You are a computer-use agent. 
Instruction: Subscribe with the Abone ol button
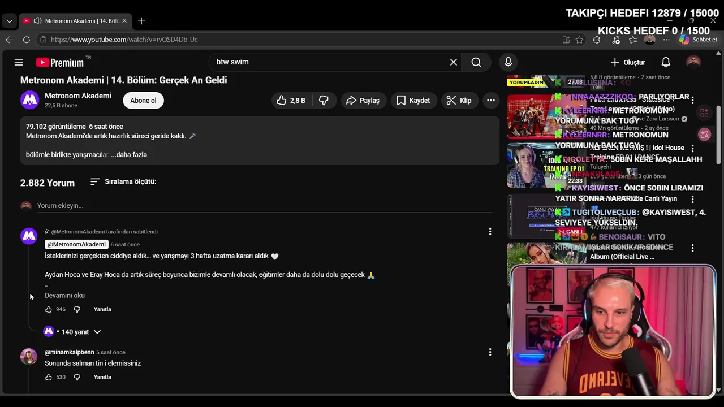pos(143,101)
